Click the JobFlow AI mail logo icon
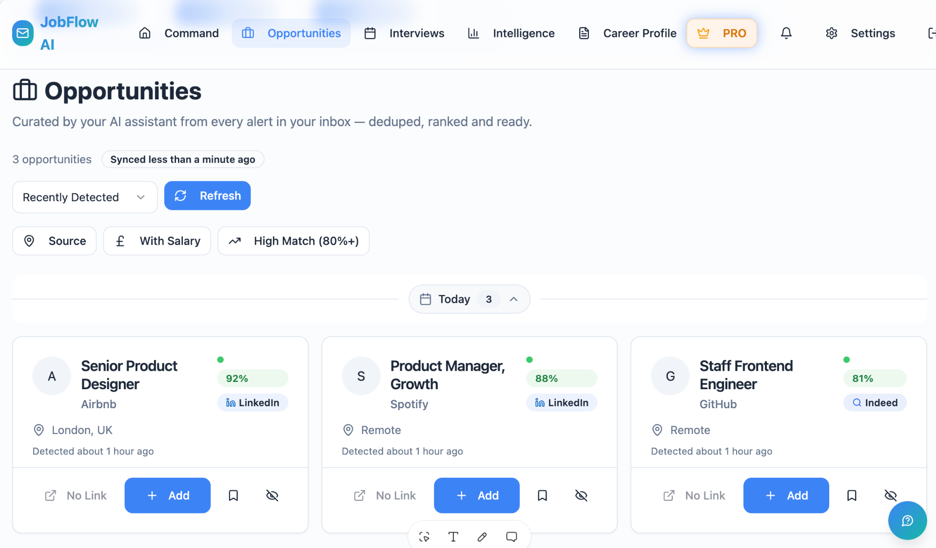This screenshot has height=548, width=936. (x=23, y=33)
